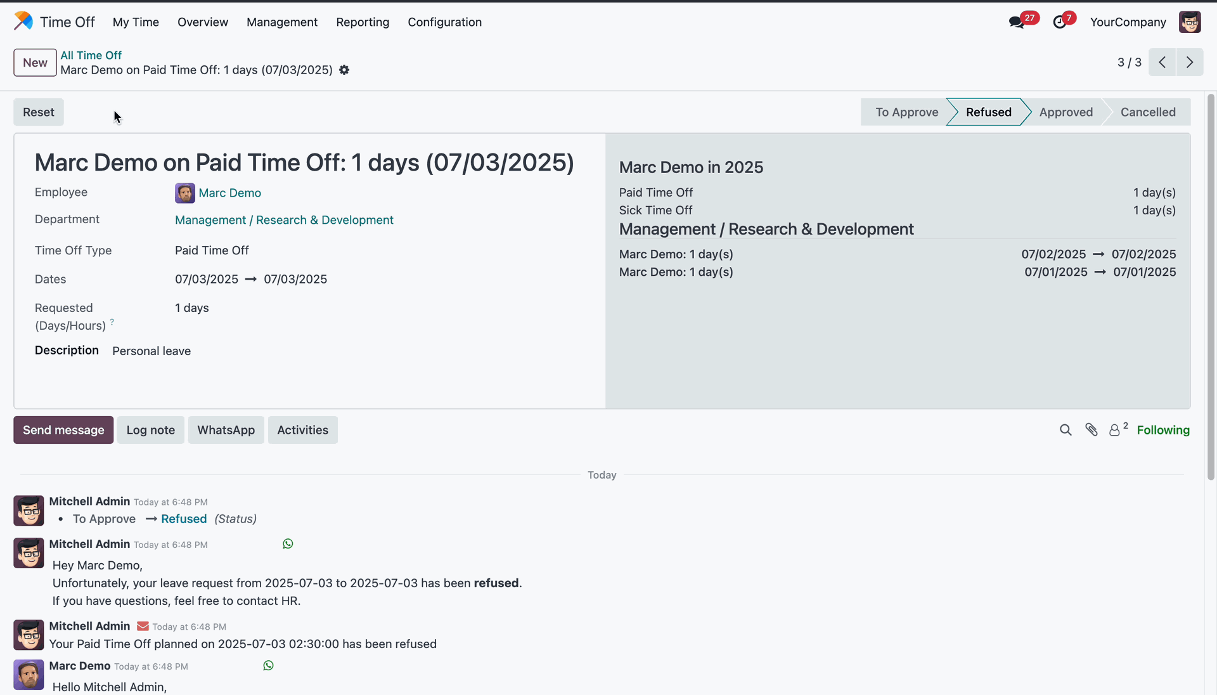Go to previous record arrow

1162,62
